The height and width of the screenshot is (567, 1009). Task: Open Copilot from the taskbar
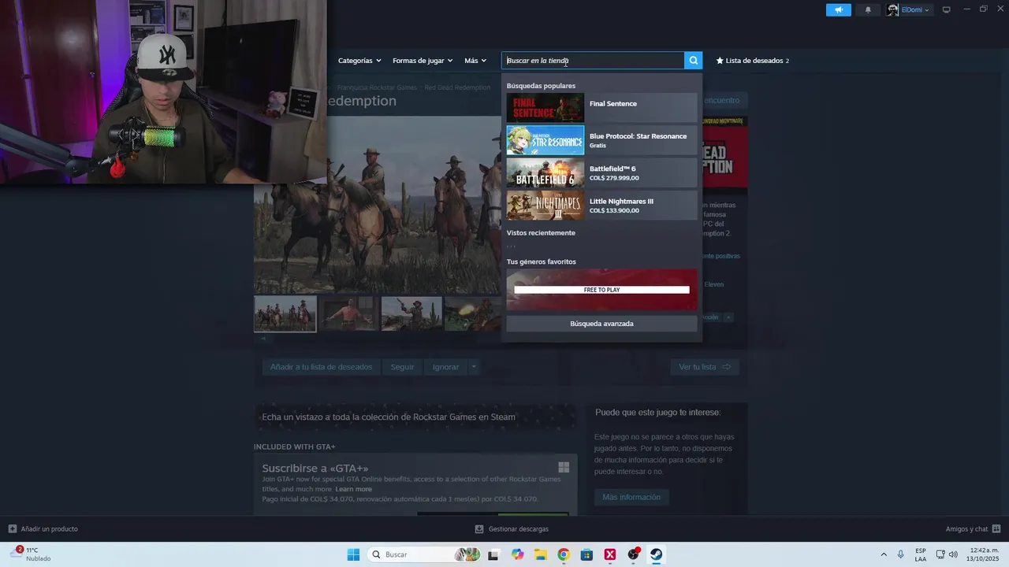pyautogui.click(x=517, y=554)
